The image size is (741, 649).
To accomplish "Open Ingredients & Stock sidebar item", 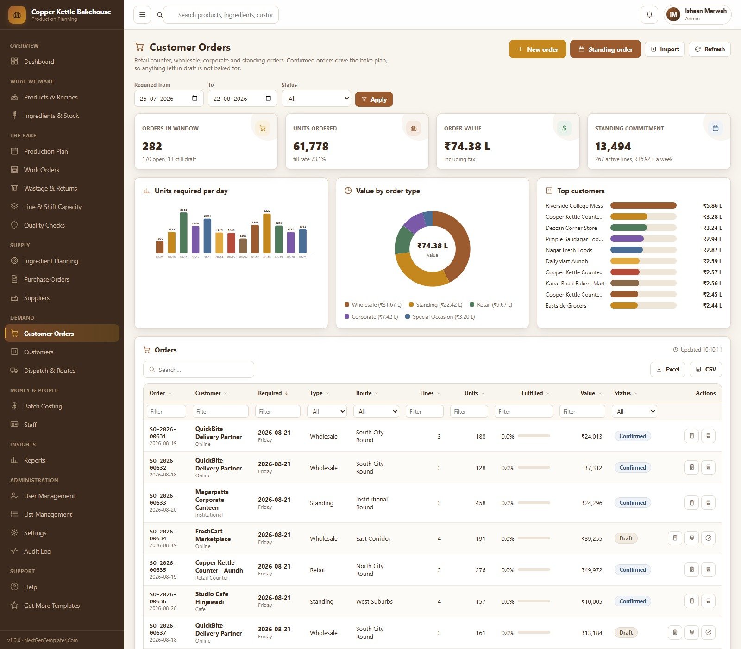I will 62,116.
